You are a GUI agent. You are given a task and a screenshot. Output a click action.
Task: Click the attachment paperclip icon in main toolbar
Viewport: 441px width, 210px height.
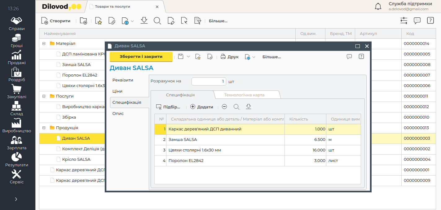point(112,21)
